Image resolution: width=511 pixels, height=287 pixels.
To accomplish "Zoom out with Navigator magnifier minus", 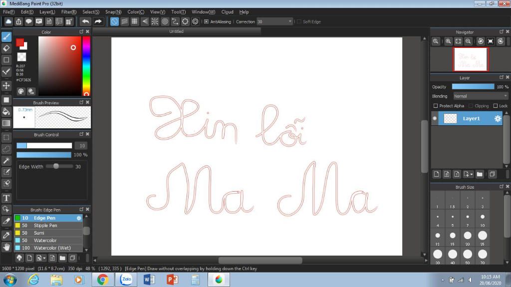I will pos(468,41).
